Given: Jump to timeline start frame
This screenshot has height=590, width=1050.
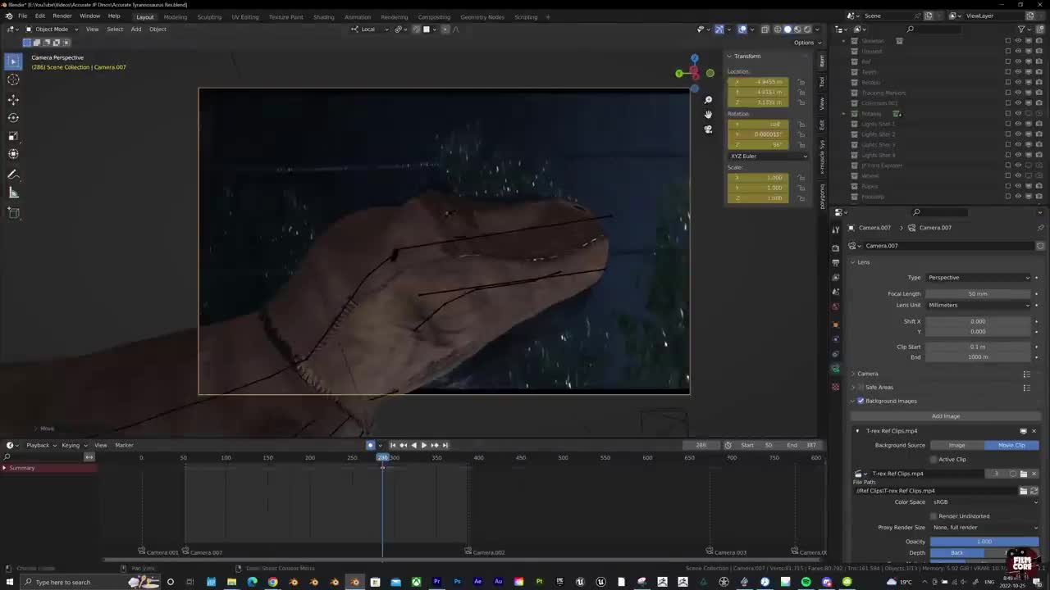Looking at the screenshot, I should tap(392, 445).
